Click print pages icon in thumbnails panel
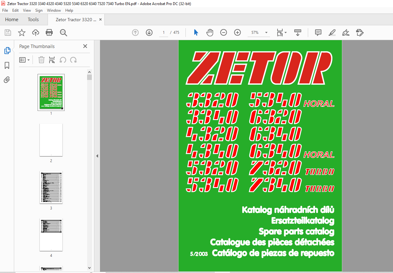This screenshot has width=393, height=273. [x=52, y=60]
